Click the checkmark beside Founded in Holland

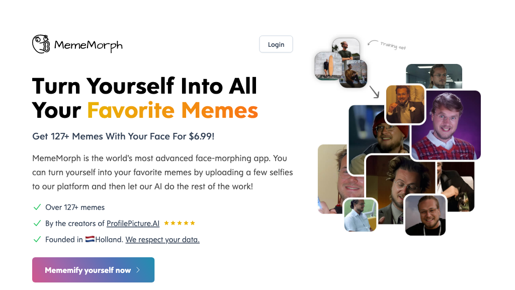pyautogui.click(x=37, y=239)
